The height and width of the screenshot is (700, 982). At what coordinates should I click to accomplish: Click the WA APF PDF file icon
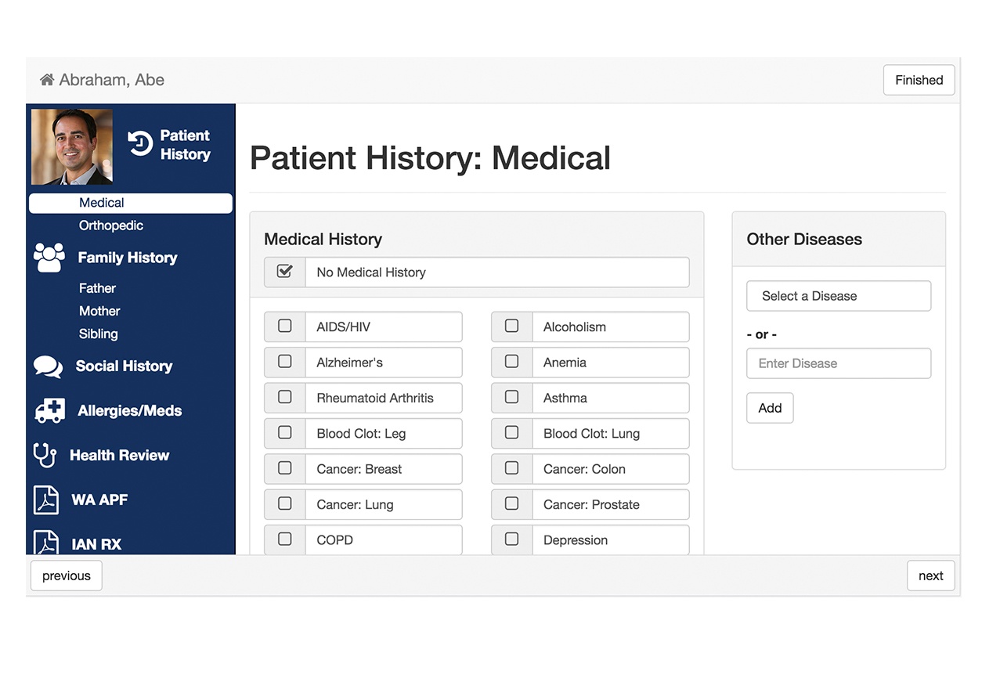[46, 500]
